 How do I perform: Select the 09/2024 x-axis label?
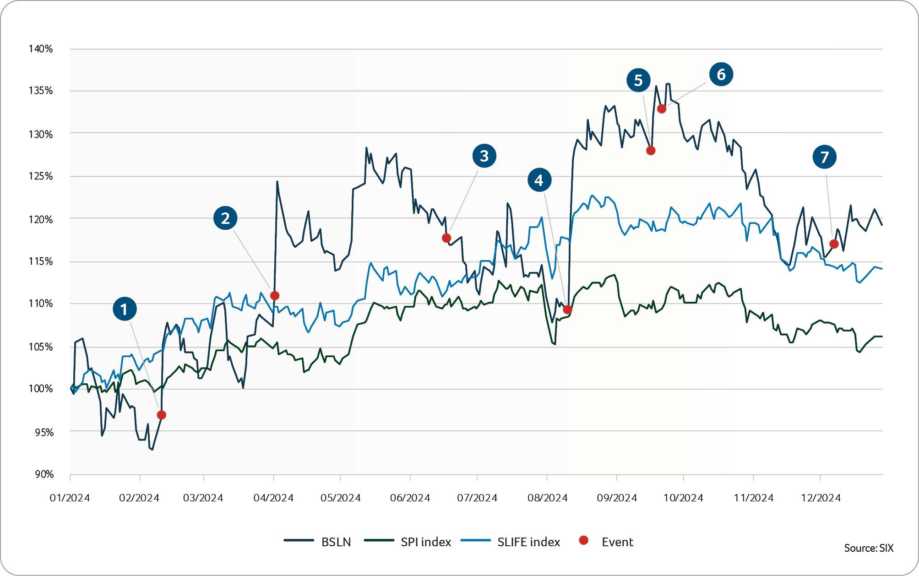pyautogui.click(x=617, y=498)
